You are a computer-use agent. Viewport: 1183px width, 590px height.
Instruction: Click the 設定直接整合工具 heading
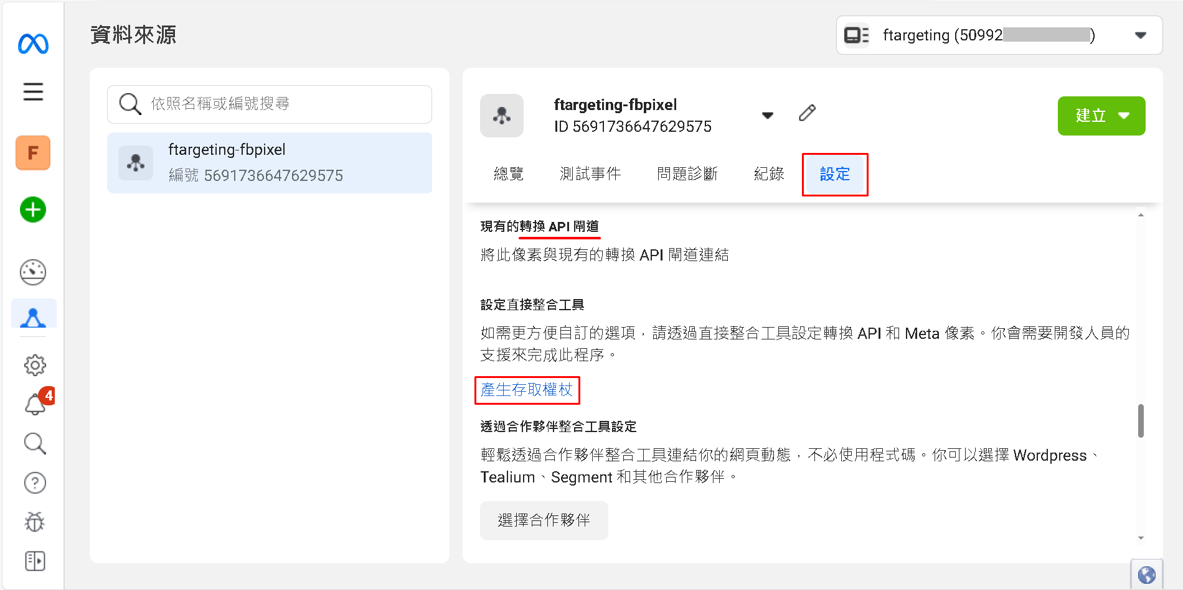click(x=532, y=305)
